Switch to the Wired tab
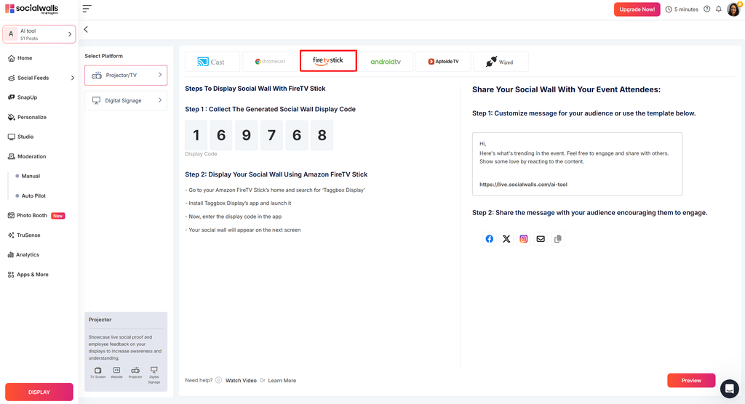Image resolution: width=745 pixels, height=404 pixels. pyautogui.click(x=501, y=62)
